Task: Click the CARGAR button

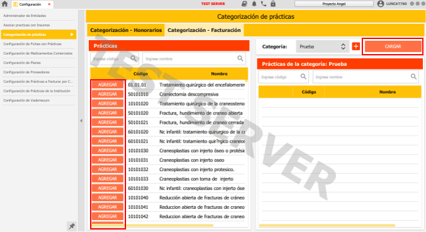Action: coord(393,47)
